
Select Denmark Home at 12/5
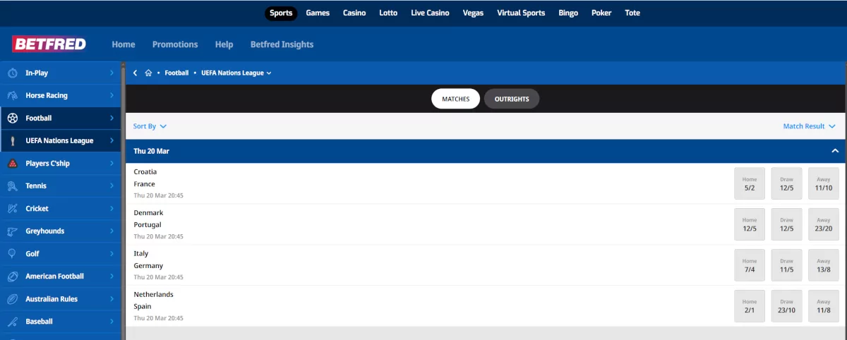pyautogui.click(x=750, y=225)
